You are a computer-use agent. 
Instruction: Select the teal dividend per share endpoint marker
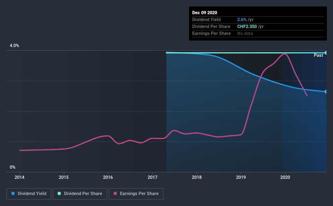coord(326,53)
